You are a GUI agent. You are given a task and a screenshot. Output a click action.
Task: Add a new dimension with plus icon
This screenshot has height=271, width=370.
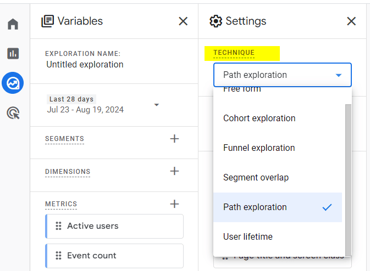[174, 171]
